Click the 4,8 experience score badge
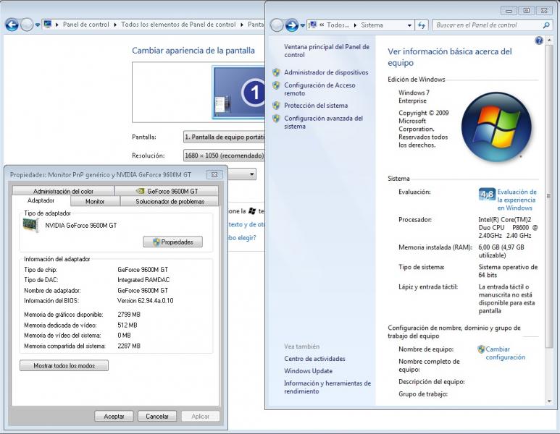The image size is (560, 434). click(x=487, y=195)
